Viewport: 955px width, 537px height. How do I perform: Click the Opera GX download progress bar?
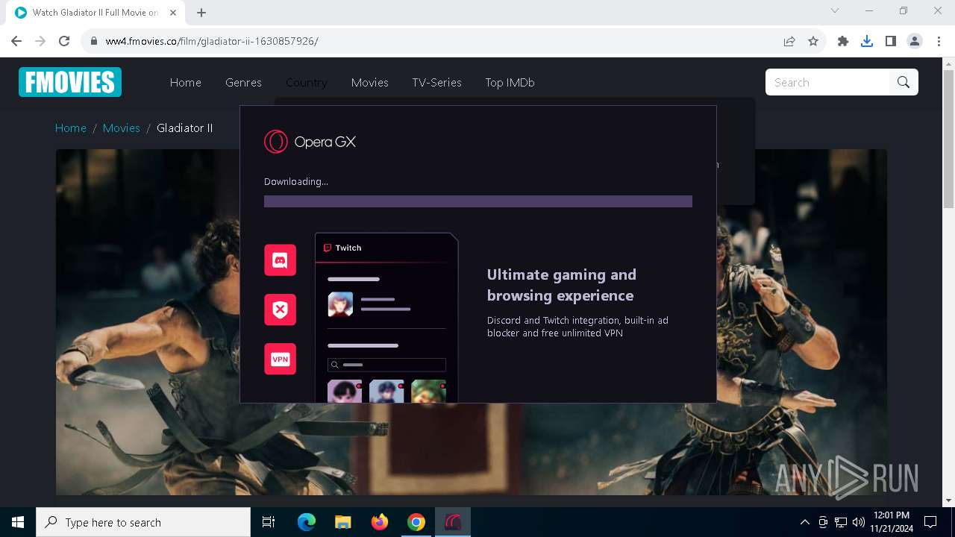click(478, 201)
